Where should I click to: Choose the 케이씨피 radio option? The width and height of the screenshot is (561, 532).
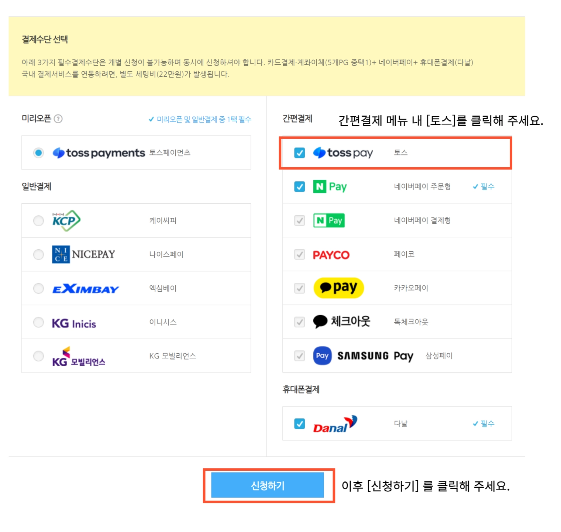[38, 221]
